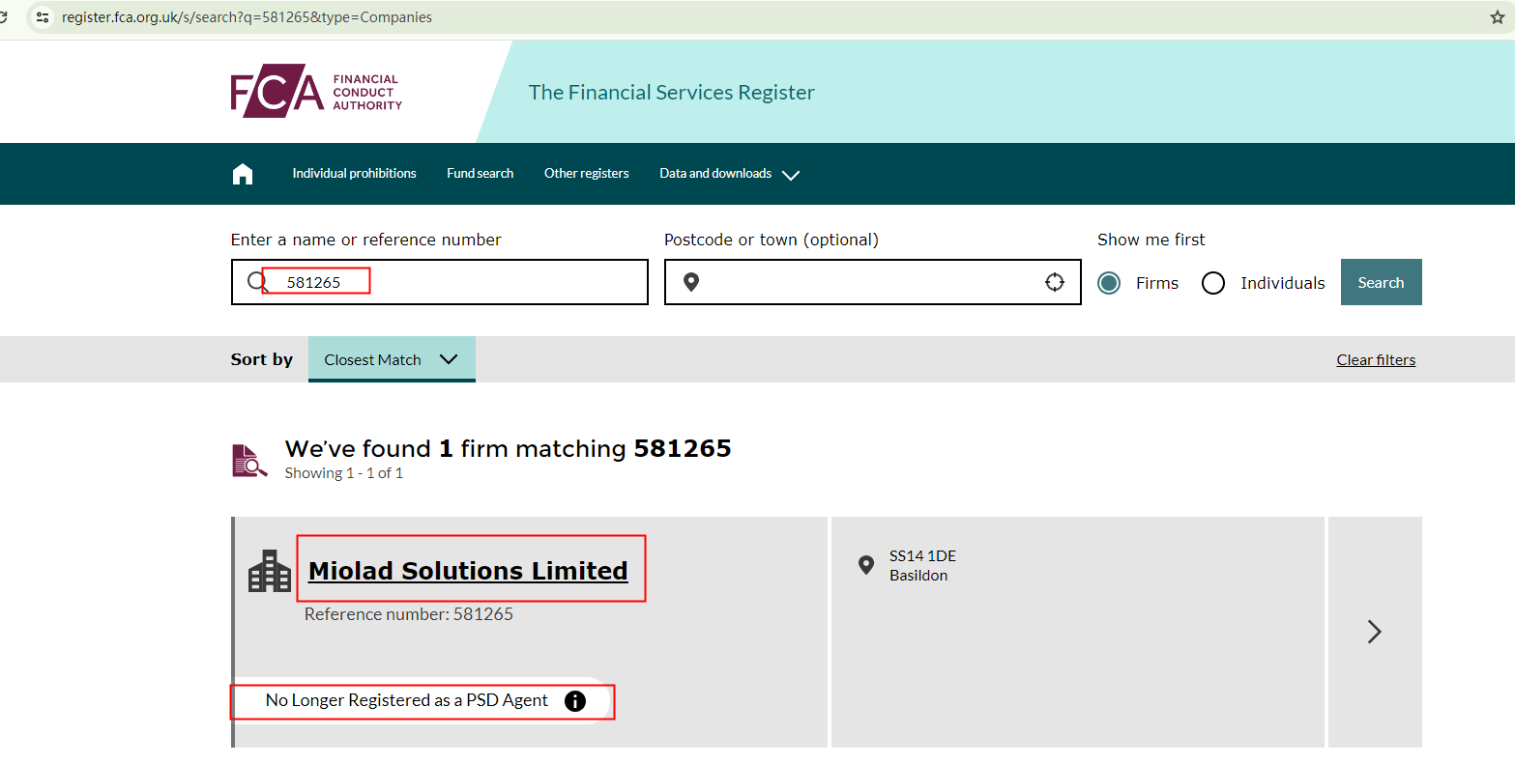Screen dimensions: 1515x764
Task: Select the Individuals radio button
Action: [x=1212, y=283]
